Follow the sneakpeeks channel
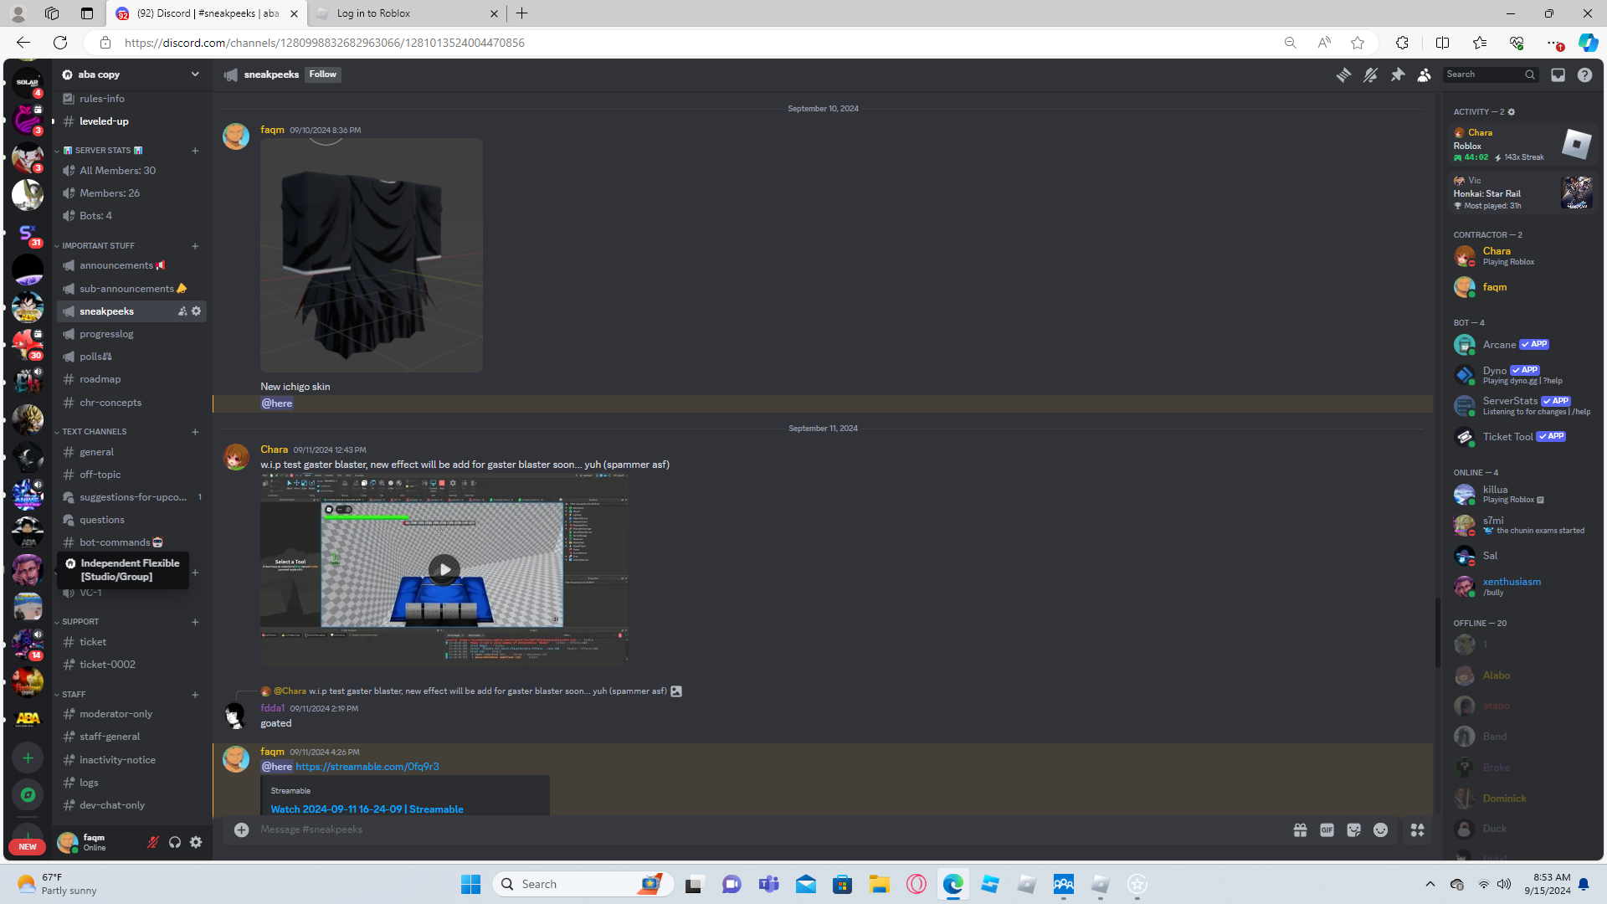Image resolution: width=1607 pixels, height=904 pixels. (322, 74)
